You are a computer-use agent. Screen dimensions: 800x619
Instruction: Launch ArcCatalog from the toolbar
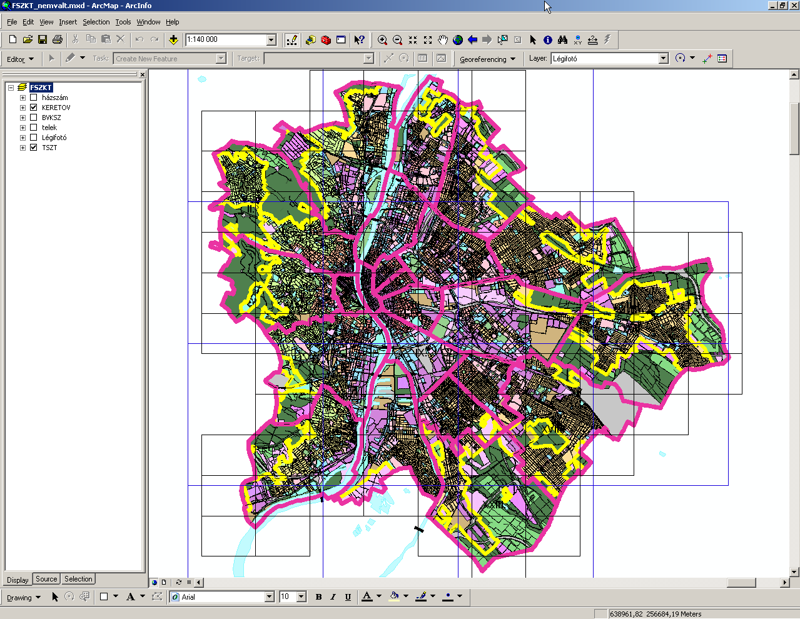[311, 39]
